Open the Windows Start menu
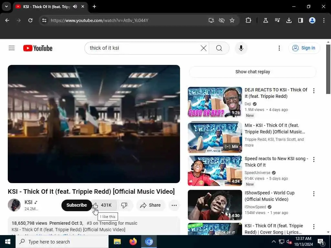 (8, 242)
